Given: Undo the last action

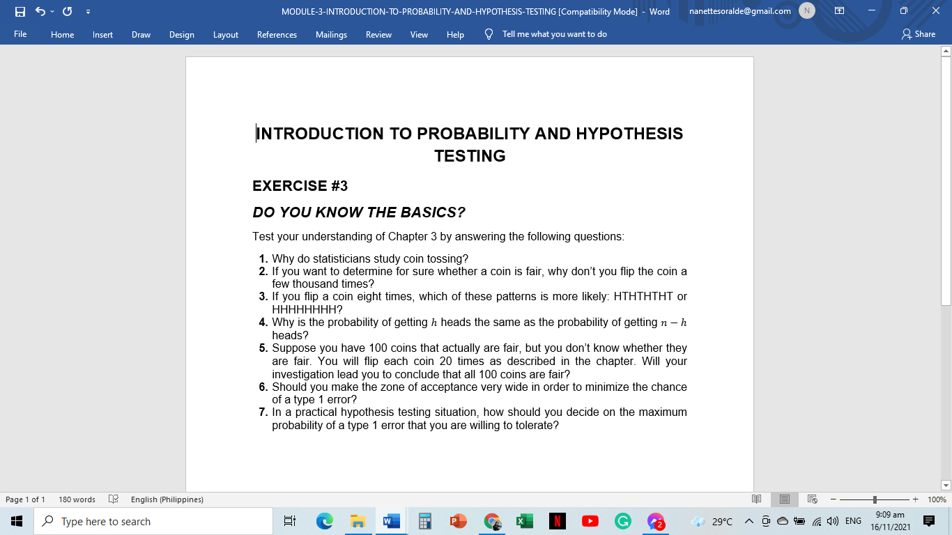Looking at the screenshot, I should 40,10.
